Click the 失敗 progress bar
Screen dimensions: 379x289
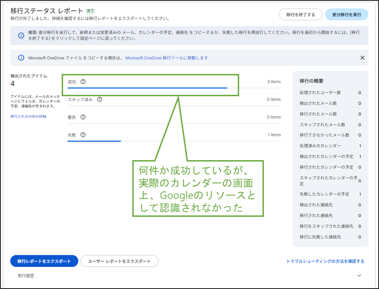[174, 141]
